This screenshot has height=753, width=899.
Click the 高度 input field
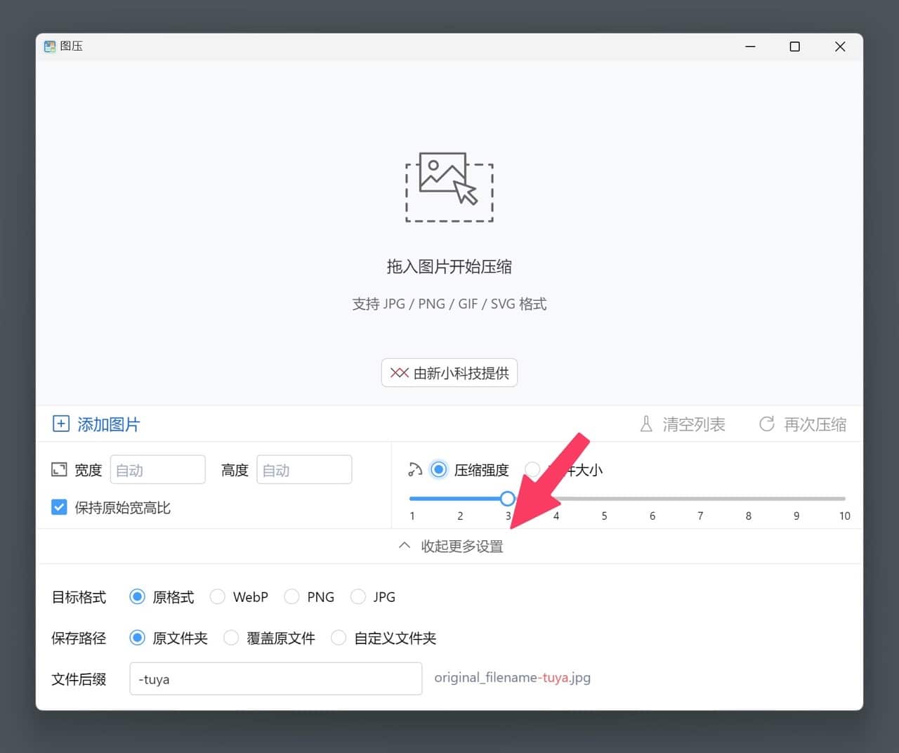point(304,470)
